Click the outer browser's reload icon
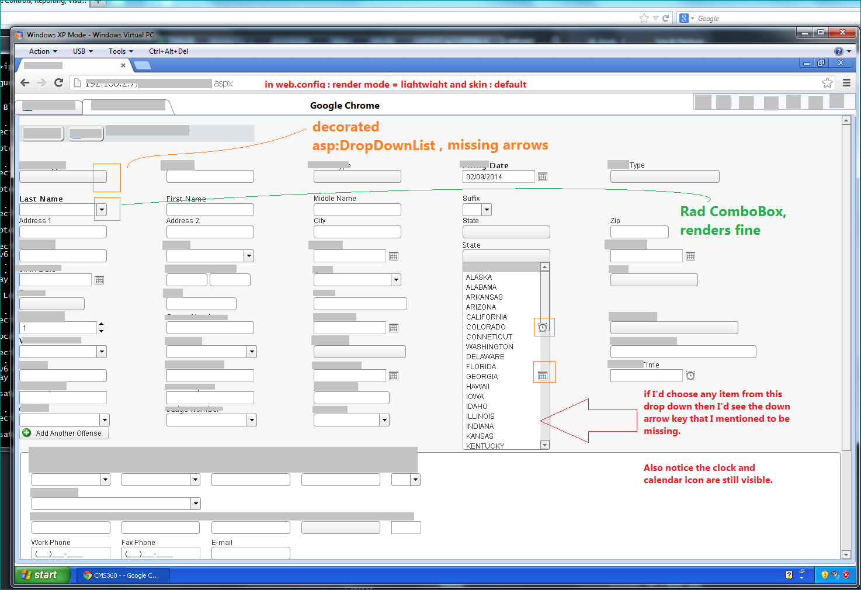Screen dimensions: 861x590 (665, 18)
